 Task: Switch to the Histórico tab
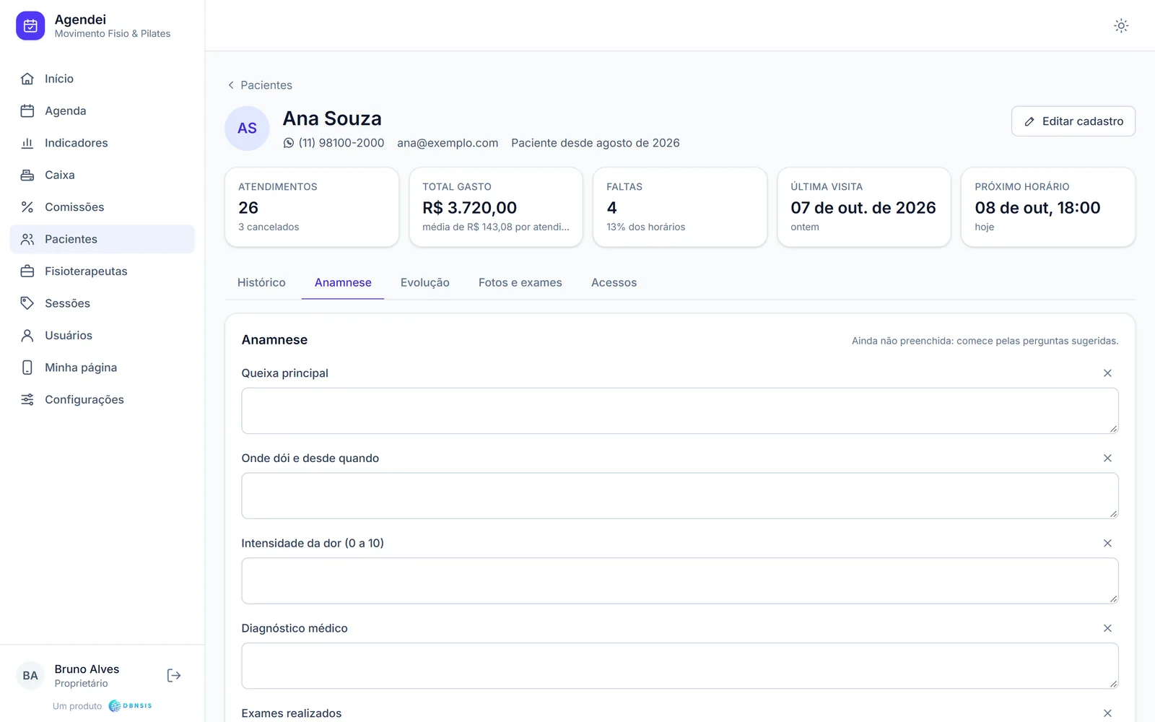pyautogui.click(x=261, y=283)
